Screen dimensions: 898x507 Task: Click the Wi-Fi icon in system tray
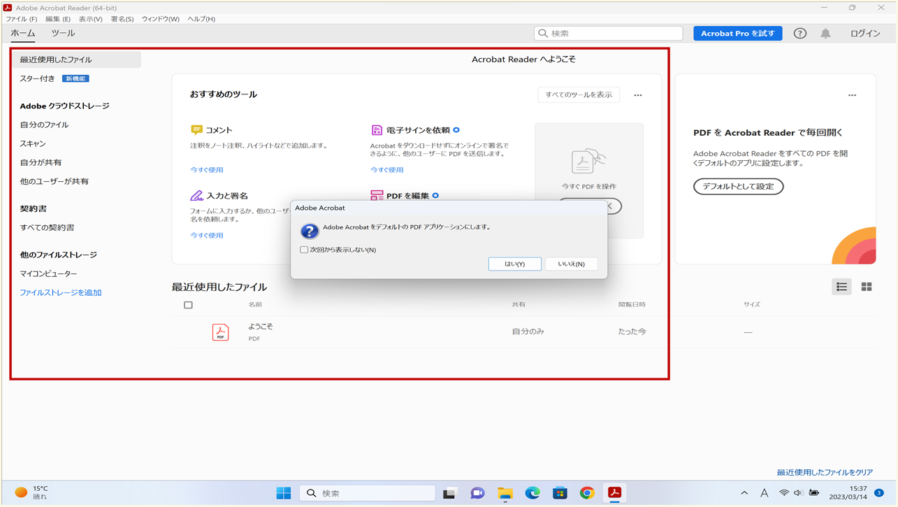pyautogui.click(x=784, y=493)
